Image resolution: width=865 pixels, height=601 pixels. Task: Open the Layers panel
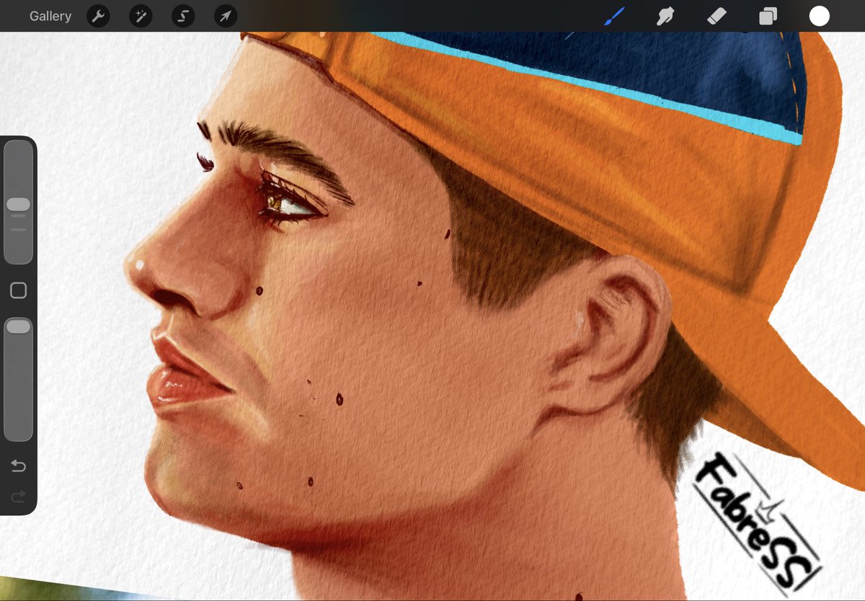click(767, 15)
